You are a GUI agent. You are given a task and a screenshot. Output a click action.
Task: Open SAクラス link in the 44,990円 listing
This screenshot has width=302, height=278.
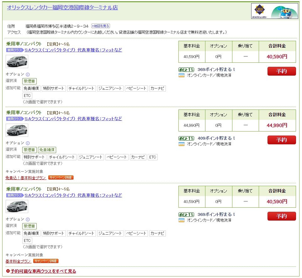(73, 119)
